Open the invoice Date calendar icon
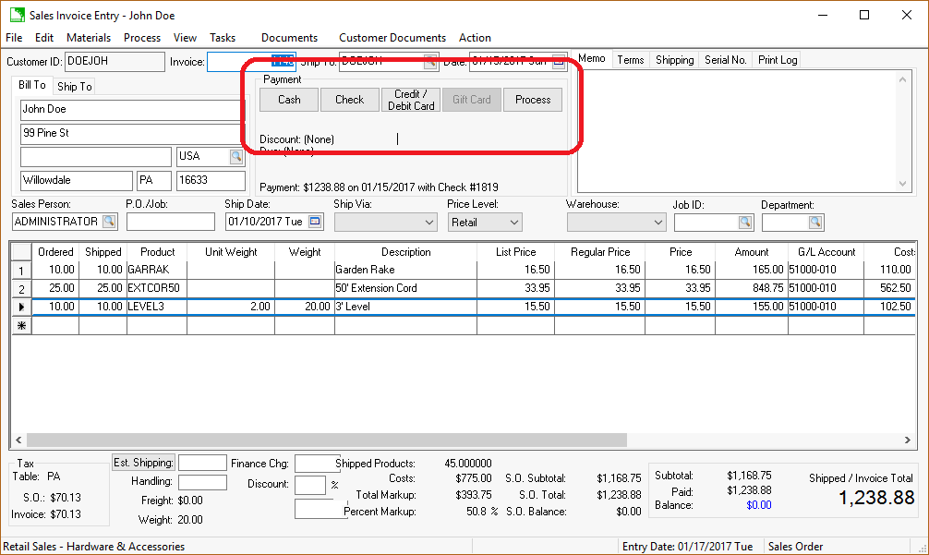929x555 pixels. tap(559, 62)
